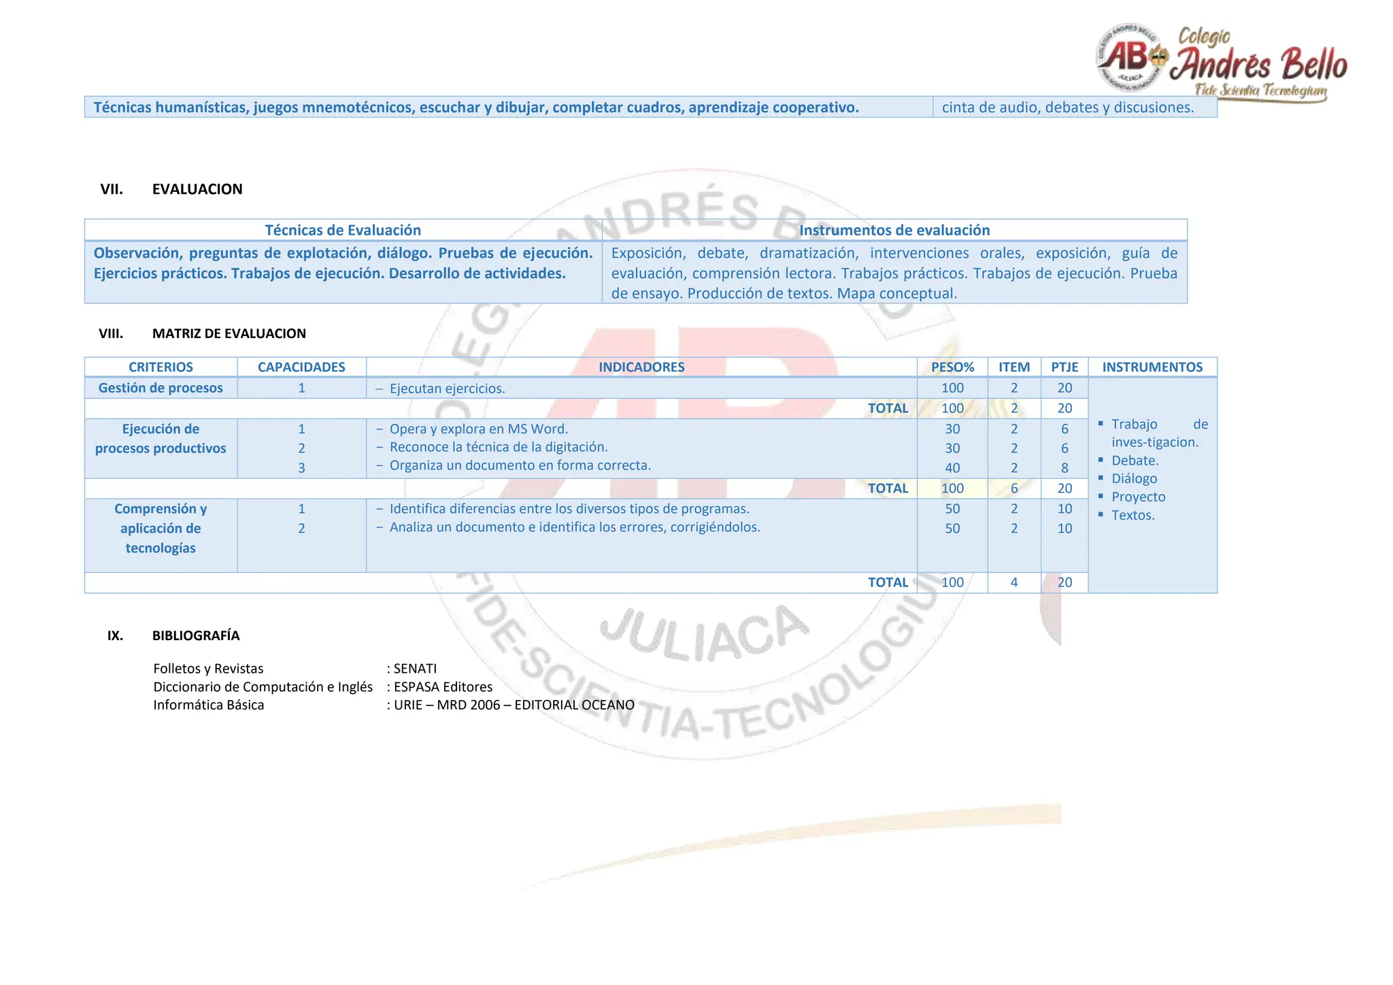Click 'Observación, preguntas de explotación' paragraph

coord(343,263)
